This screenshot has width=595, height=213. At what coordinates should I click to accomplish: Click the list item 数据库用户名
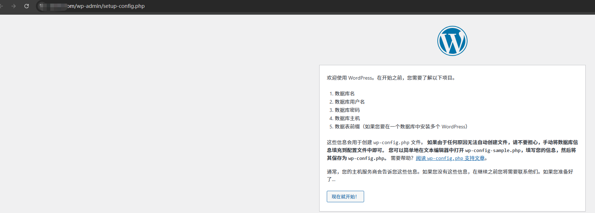[x=350, y=102]
